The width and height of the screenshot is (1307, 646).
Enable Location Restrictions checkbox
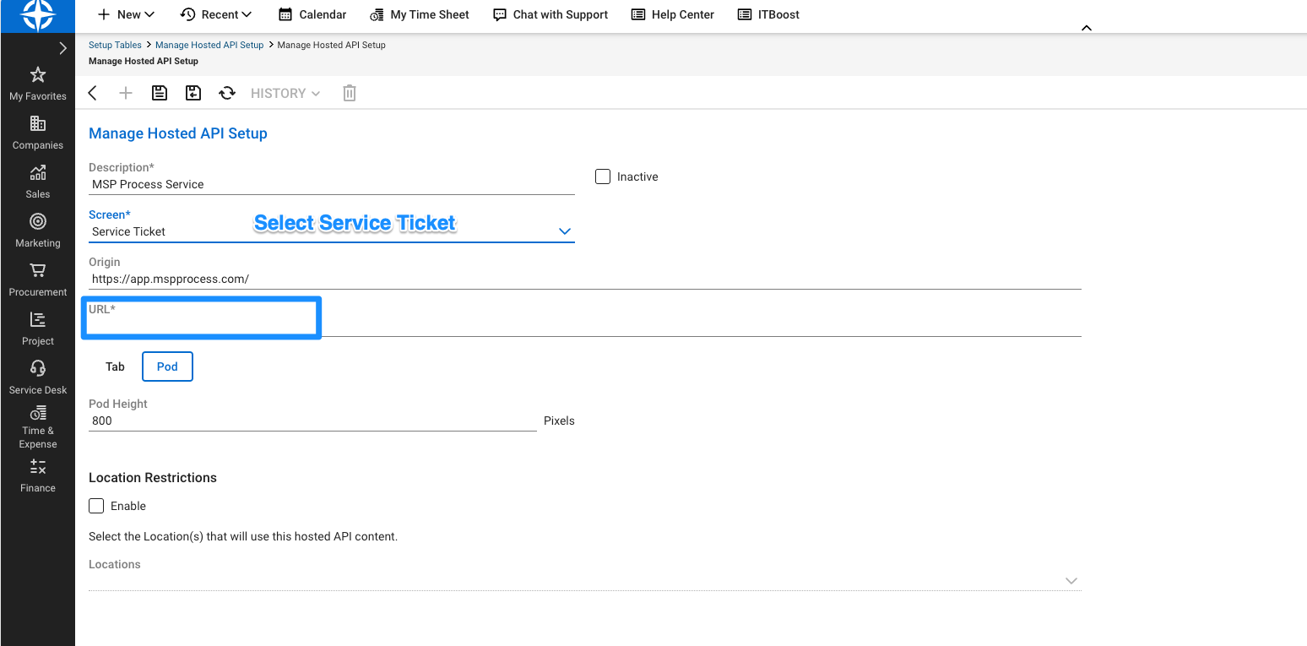96,506
